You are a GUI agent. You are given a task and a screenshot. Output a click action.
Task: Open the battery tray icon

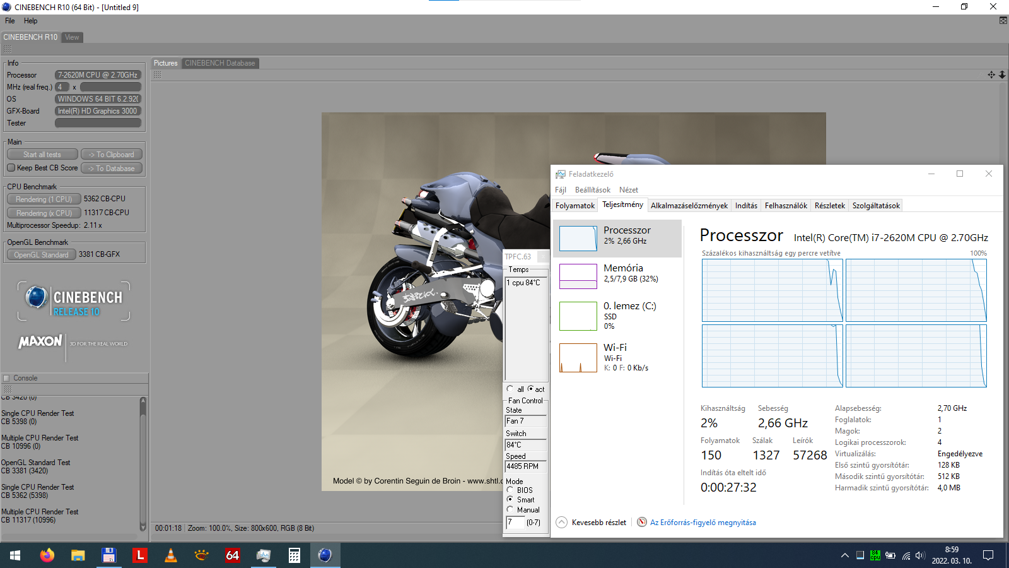[890, 555]
